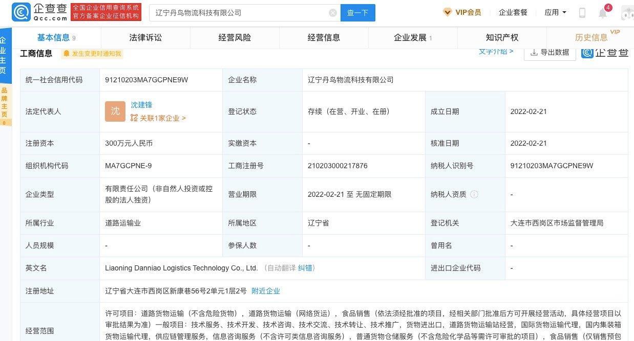Image resolution: width=634 pixels, height=341 pixels.
Task: Click the 文字介绍 link
Action: [496, 51]
